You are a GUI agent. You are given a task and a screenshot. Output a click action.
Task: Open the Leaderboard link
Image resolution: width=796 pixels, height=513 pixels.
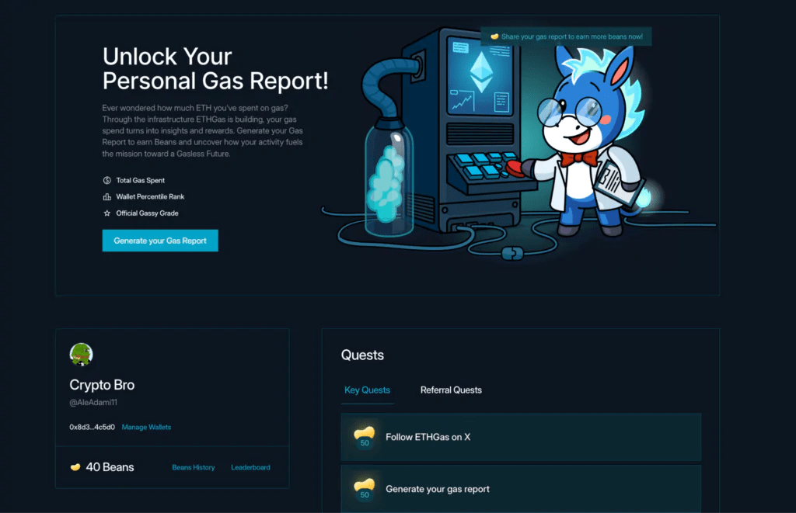[250, 467]
